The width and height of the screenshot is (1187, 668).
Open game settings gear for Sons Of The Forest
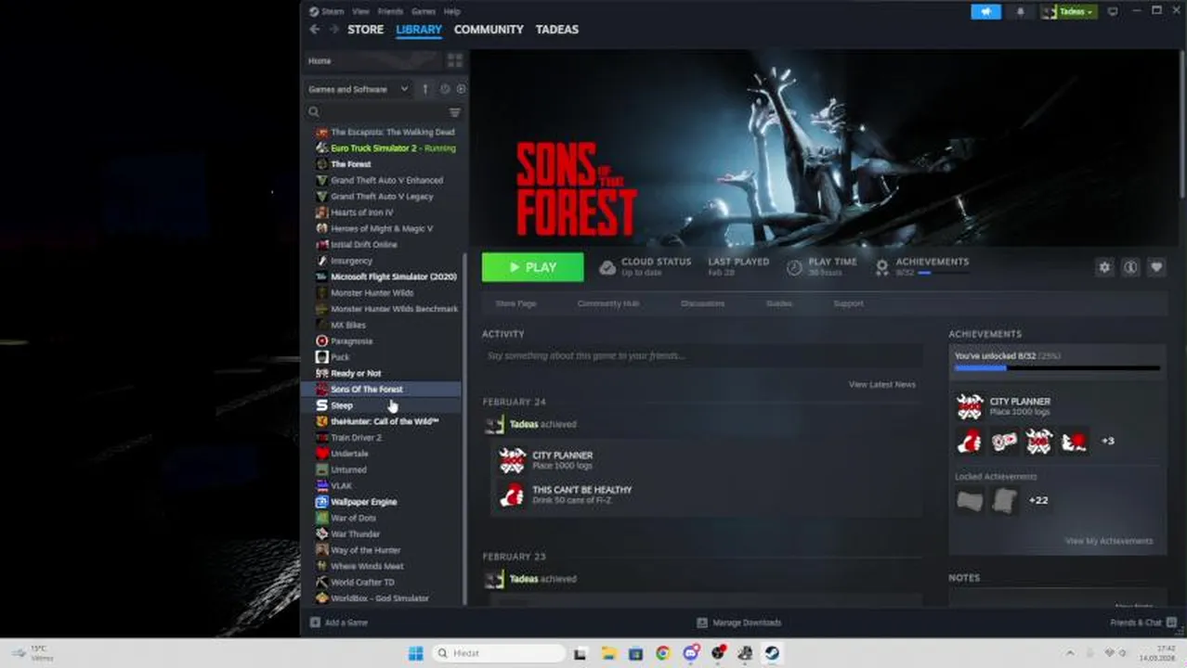click(x=1104, y=267)
